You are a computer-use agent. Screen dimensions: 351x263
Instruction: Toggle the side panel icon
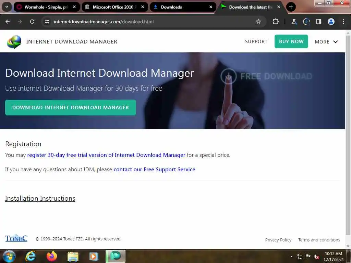318,22
